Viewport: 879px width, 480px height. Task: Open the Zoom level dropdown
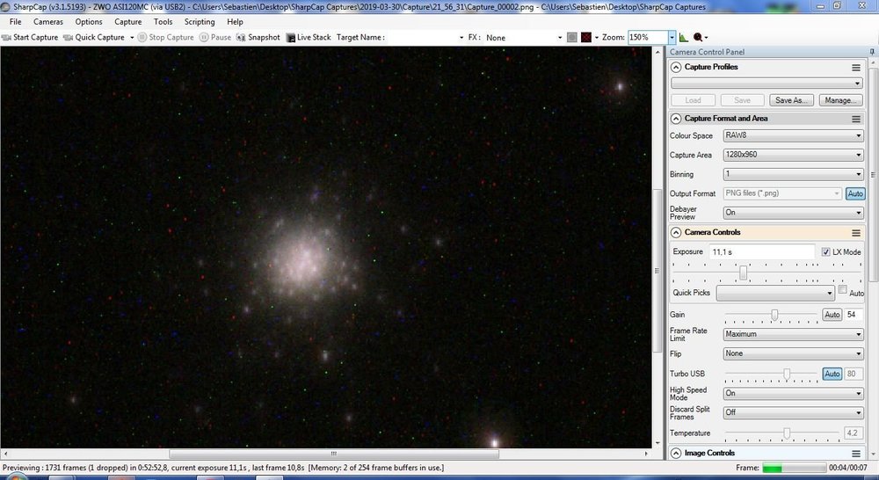(x=672, y=38)
